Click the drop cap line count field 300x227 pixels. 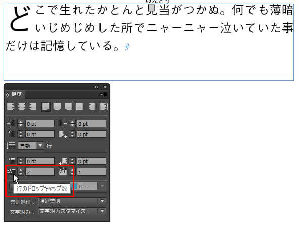tap(40, 172)
